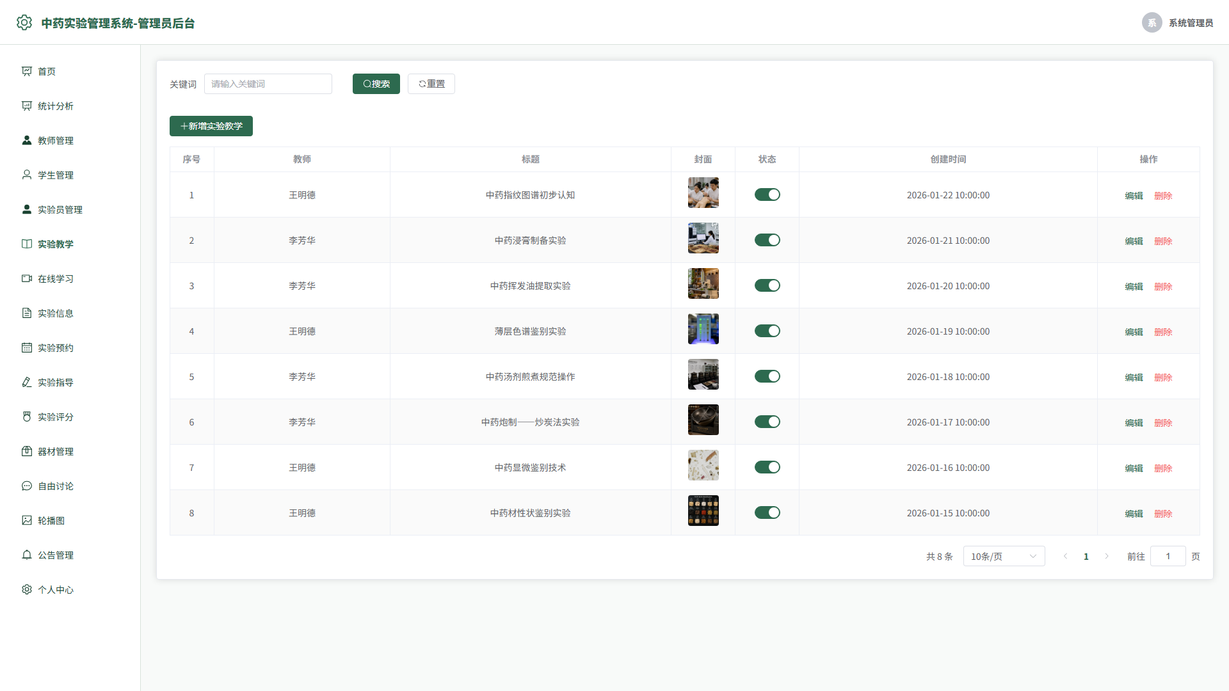1229x691 pixels.
Task: Go to previous page arrow
Action: (x=1066, y=556)
